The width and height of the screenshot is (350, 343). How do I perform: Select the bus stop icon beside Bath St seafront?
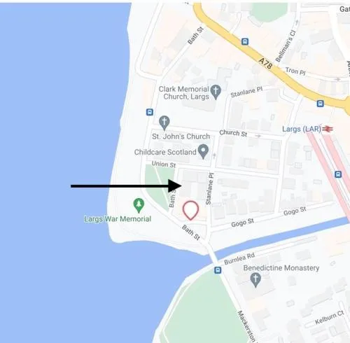(x=150, y=112)
